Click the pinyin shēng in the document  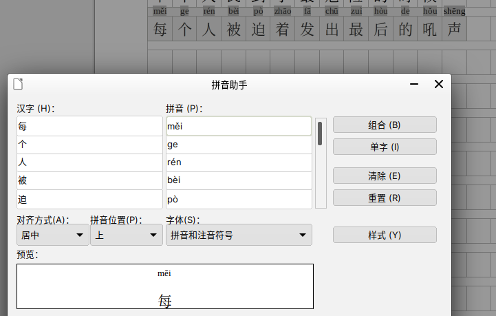pos(454,11)
